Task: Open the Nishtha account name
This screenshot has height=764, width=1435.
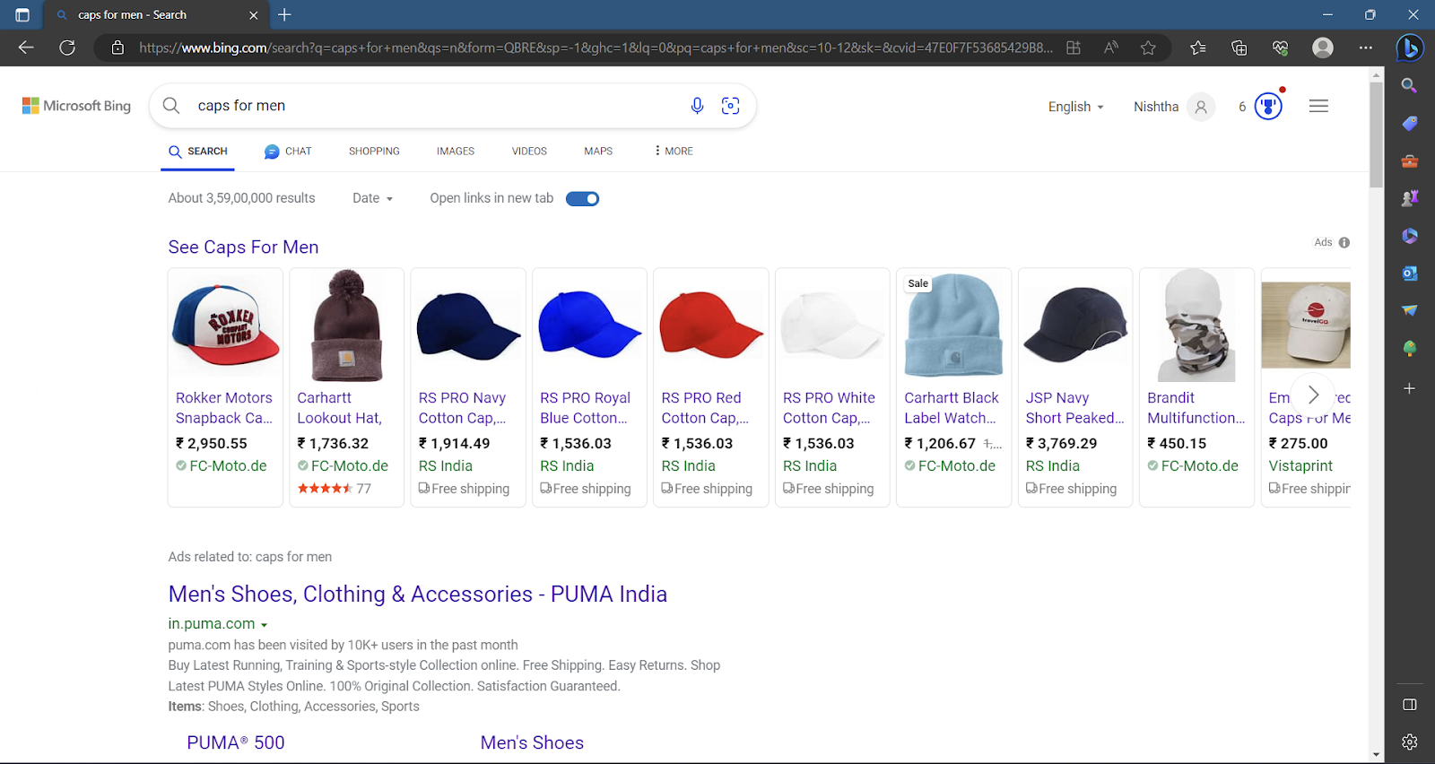Action: pyautogui.click(x=1156, y=107)
